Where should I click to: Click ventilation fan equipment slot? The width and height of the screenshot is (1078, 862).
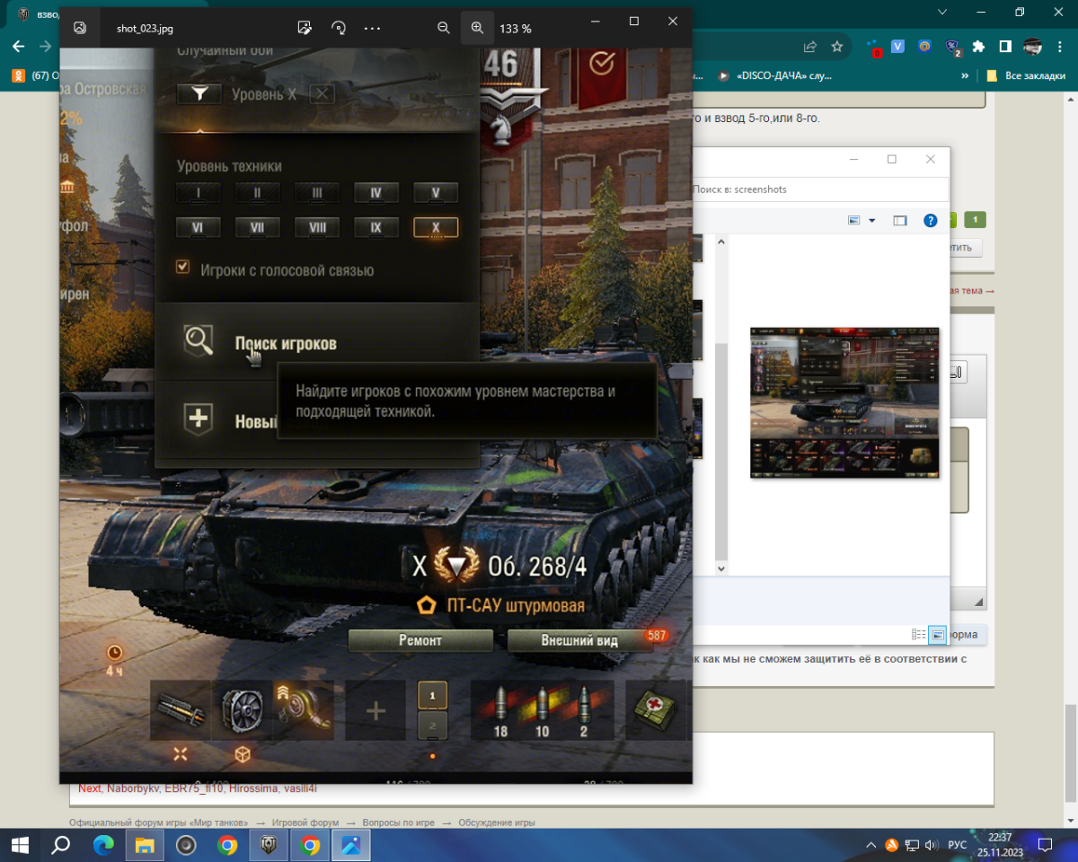241,709
